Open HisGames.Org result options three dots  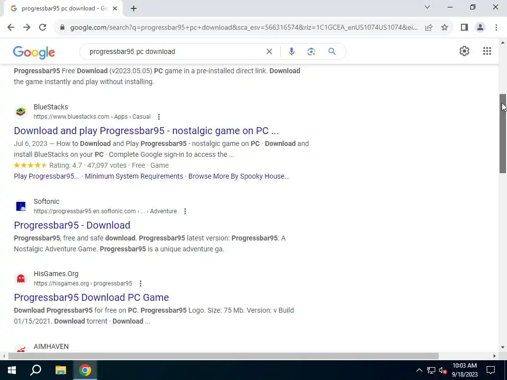140,284
